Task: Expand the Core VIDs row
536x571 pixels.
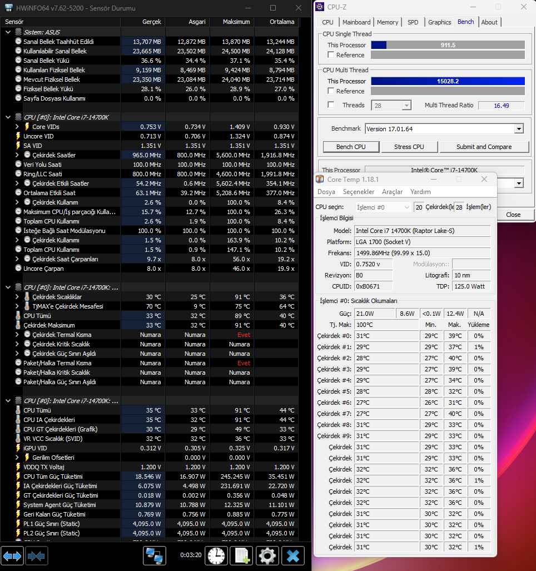Action: [x=17, y=127]
